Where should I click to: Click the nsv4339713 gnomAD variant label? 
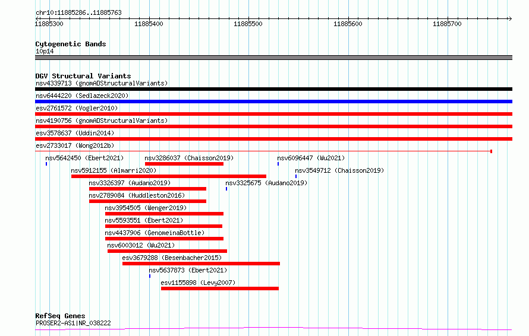102,83
